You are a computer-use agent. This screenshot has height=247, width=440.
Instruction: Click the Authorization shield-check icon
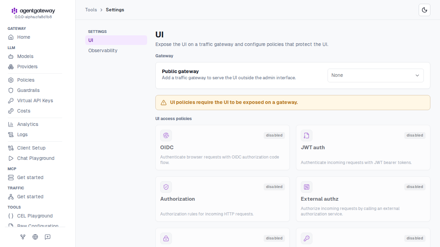click(166, 187)
